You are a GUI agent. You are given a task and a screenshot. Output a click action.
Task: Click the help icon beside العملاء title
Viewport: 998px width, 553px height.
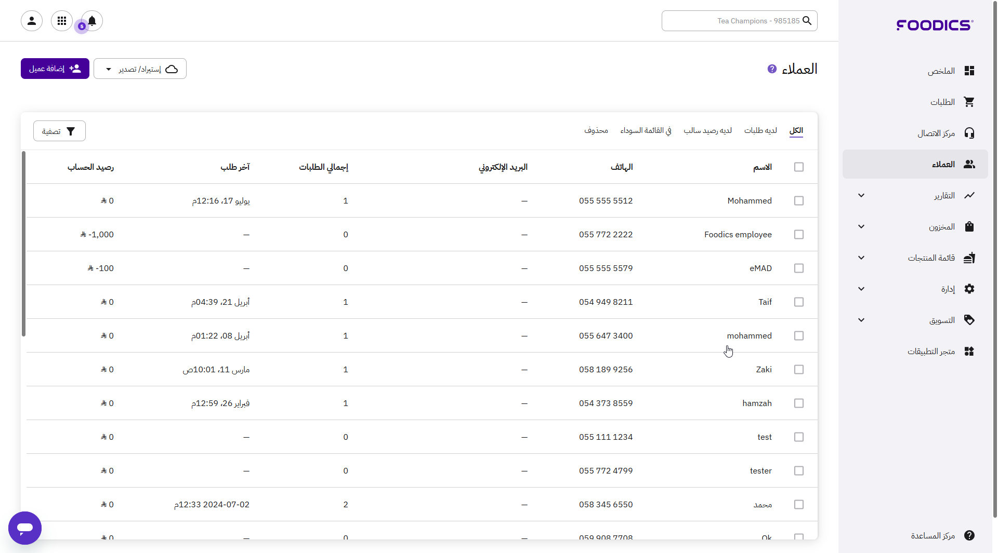click(772, 69)
